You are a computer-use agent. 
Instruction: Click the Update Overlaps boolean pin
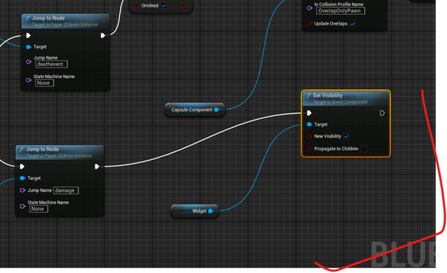click(309, 24)
